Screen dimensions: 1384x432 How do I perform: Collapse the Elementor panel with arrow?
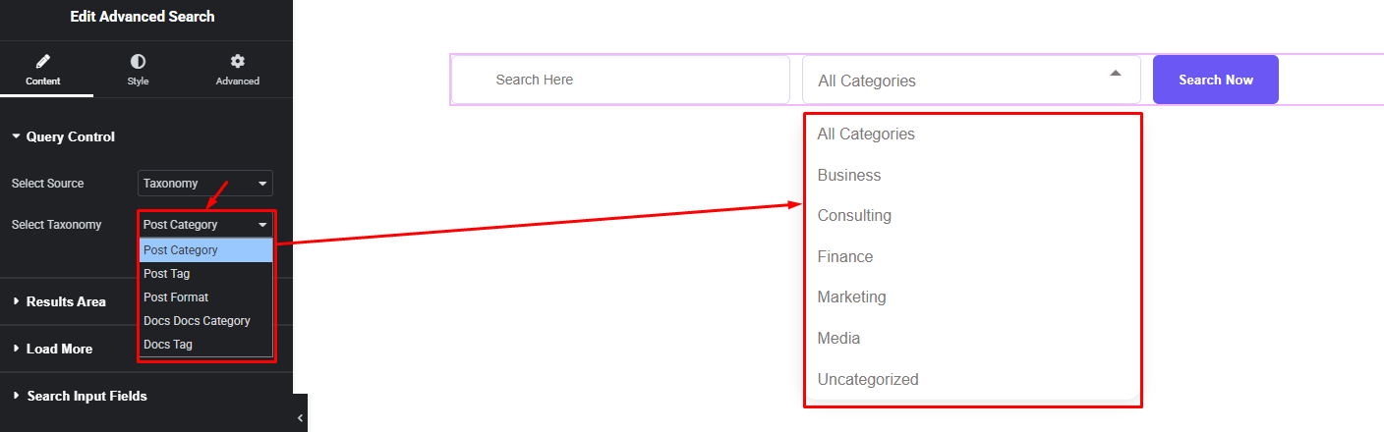(x=301, y=418)
